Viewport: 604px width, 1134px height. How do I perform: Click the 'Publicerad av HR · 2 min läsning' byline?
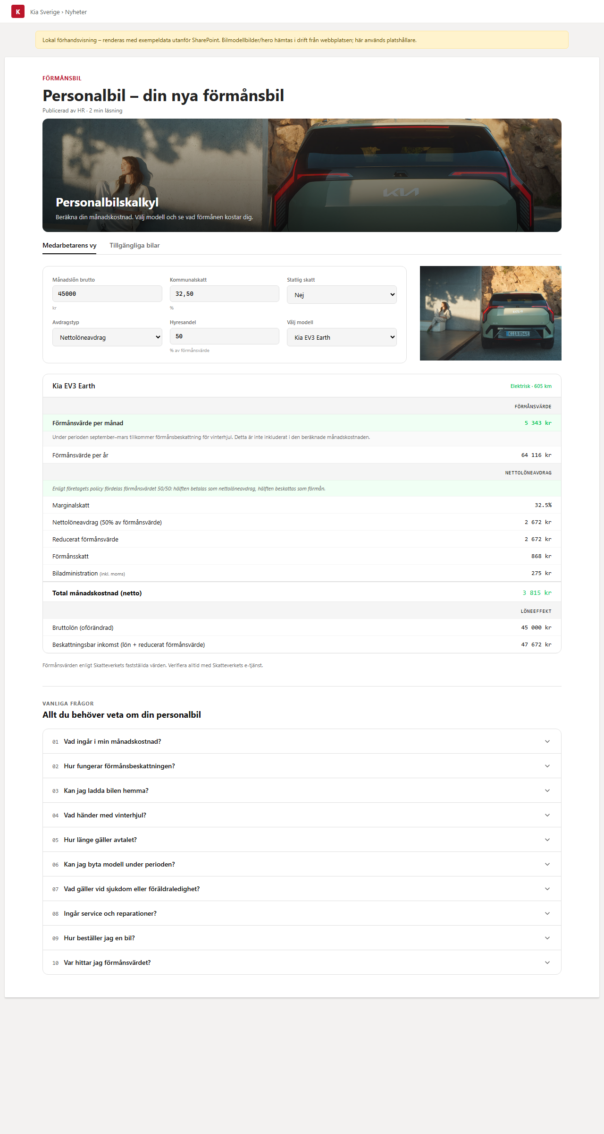83,111
